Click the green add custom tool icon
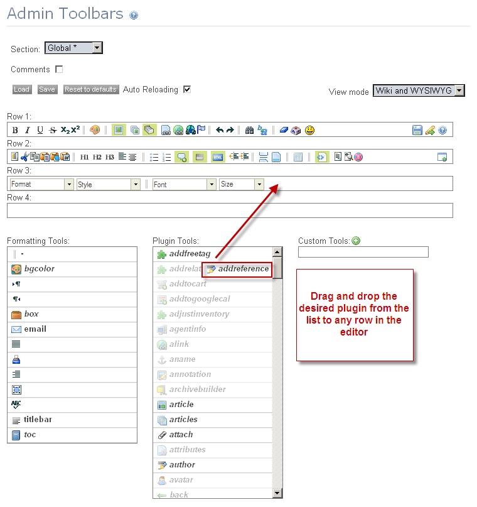The height and width of the screenshot is (507, 477). pos(356,241)
